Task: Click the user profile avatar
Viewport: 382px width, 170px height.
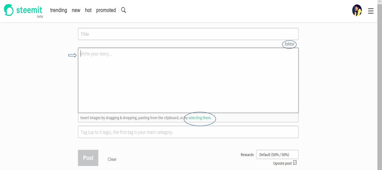Action: point(357,10)
